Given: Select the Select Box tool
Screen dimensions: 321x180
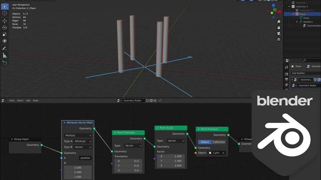Looking at the screenshot, I should [5, 7].
